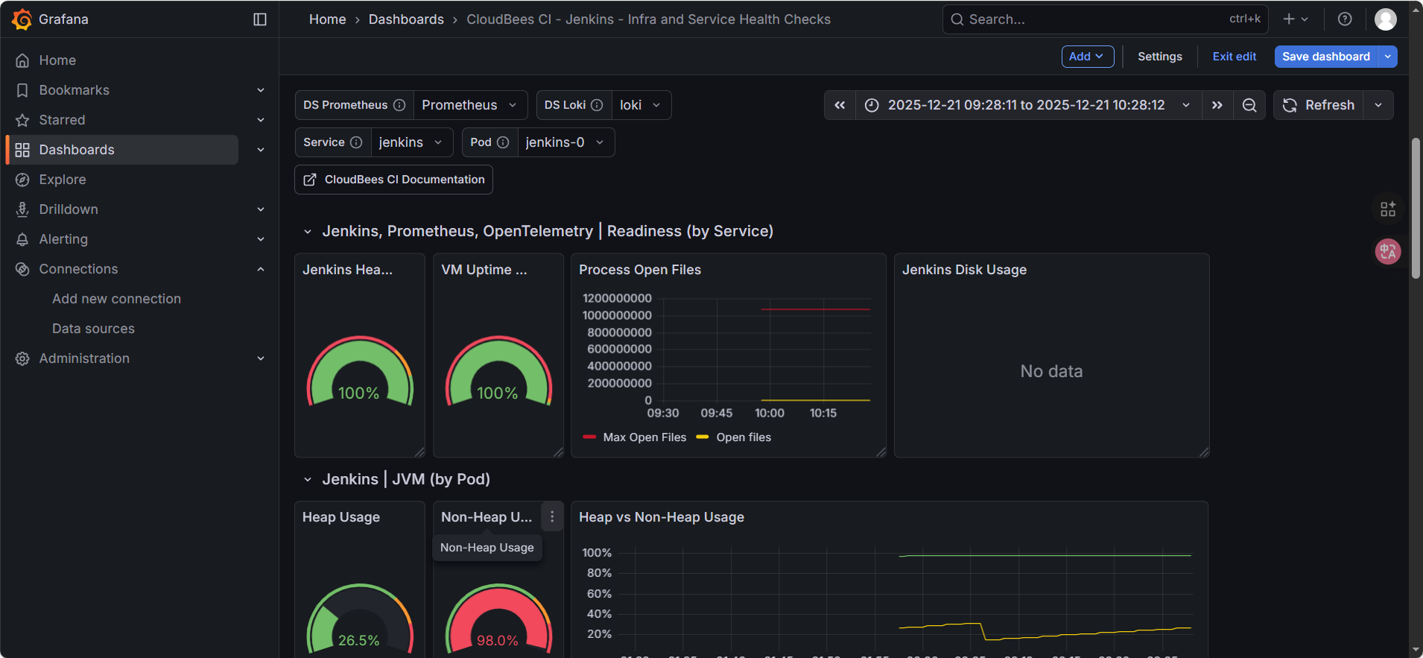Click the Pod variable info icon

[x=503, y=142]
